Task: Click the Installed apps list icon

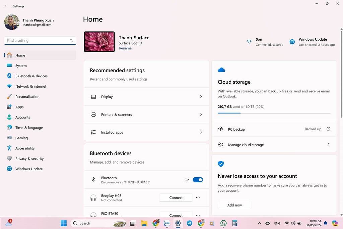Action: 93,132
